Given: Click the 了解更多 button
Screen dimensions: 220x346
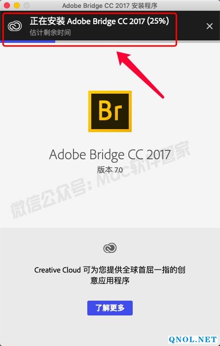Looking at the screenshot, I should [110, 308].
